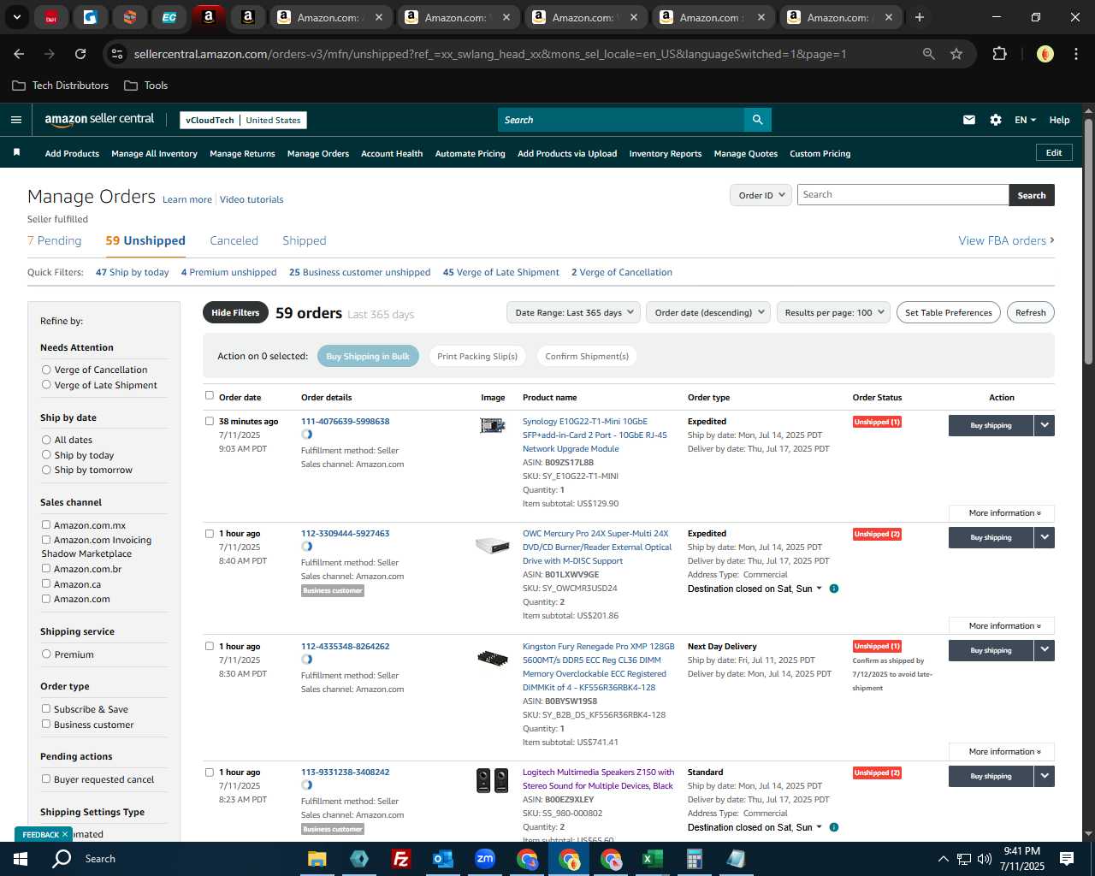This screenshot has height=876, width=1095.
Task: Click the Hide Filters button
Action: coord(235,312)
